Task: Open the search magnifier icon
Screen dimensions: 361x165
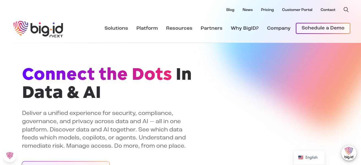Action: pos(346,10)
